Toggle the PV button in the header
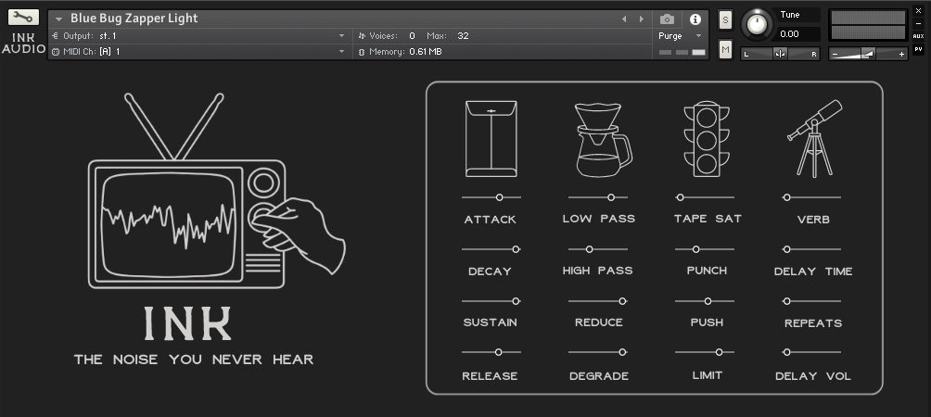Image resolution: width=931 pixels, height=417 pixels. tap(918, 49)
